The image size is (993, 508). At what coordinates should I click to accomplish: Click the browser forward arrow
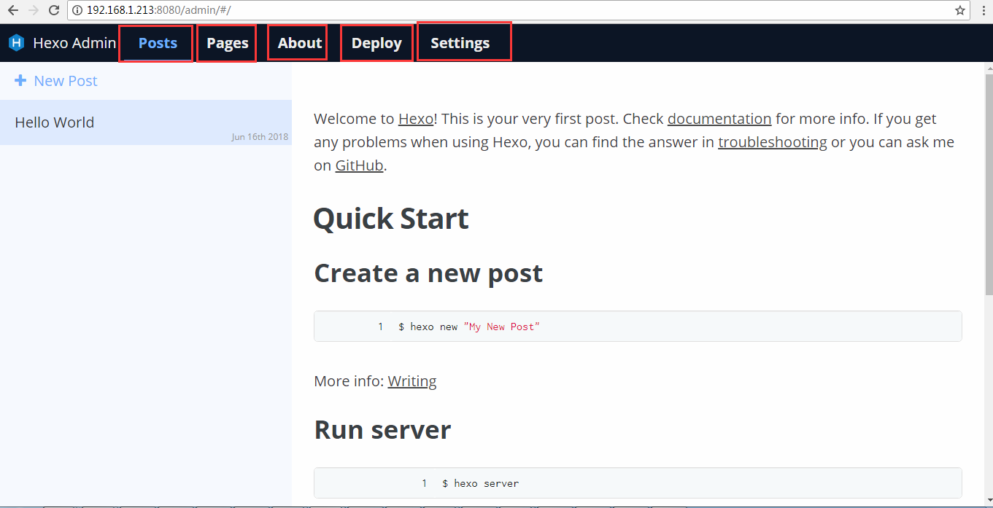pos(33,10)
